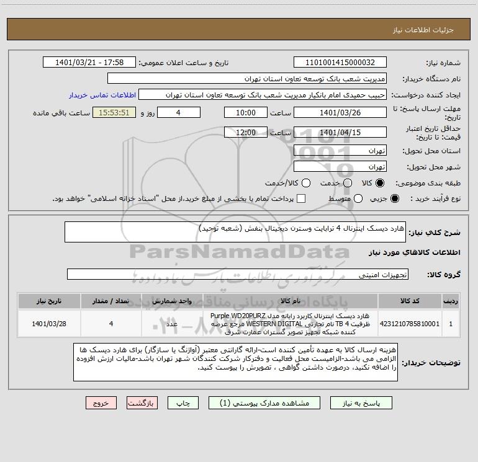The width and height of the screenshot is (478, 462).
Task: Click the گروه کالا field تجهیزات امنیتی
Action: (x=238, y=274)
